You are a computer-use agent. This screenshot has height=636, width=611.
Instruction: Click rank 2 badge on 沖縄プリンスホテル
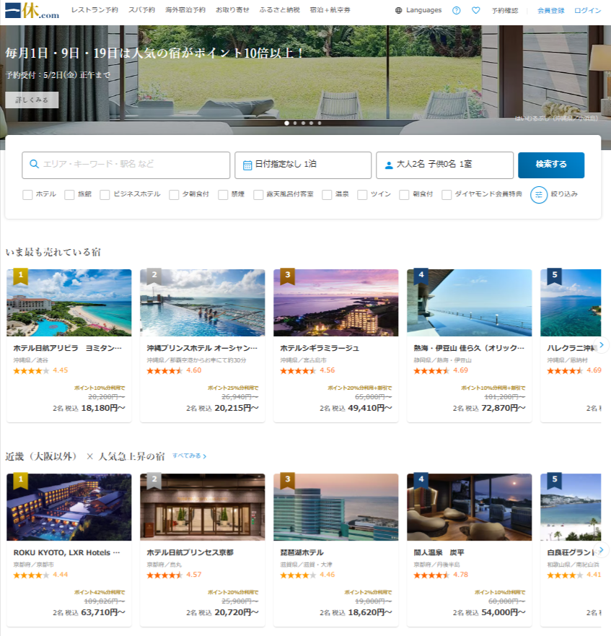(154, 276)
